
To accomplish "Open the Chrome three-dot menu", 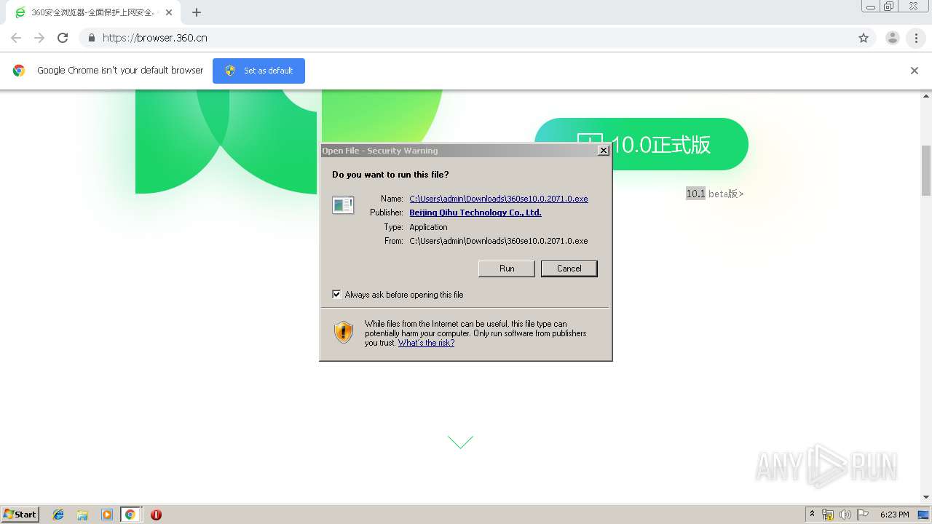I will pos(916,38).
